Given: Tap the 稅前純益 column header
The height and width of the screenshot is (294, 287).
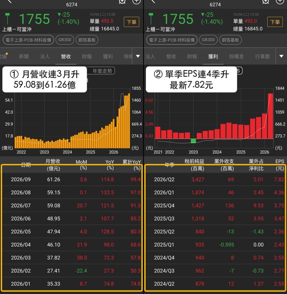Looking at the screenshot, I should coord(194,165).
